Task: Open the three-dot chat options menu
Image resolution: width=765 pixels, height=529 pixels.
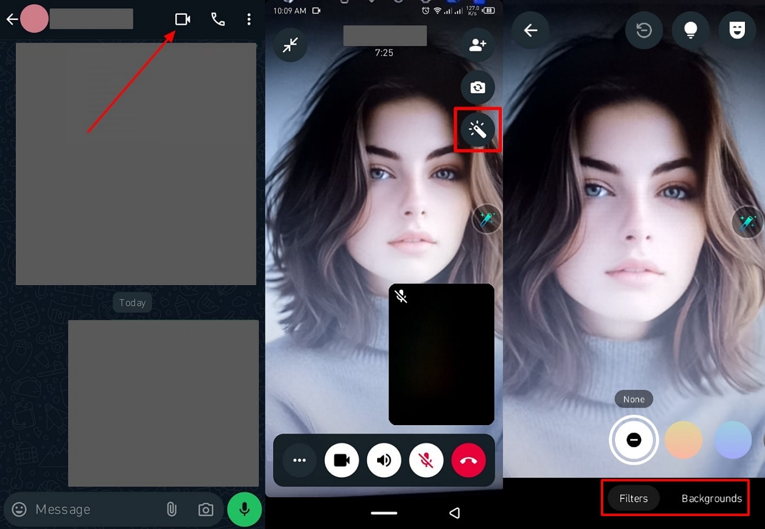Action: click(249, 19)
